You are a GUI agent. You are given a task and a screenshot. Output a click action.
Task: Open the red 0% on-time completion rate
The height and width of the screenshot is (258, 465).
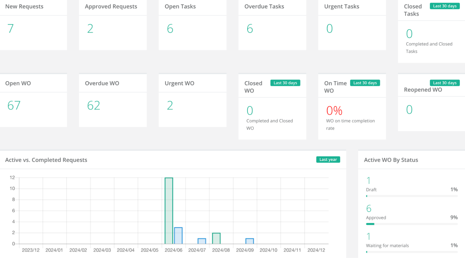(334, 111)
